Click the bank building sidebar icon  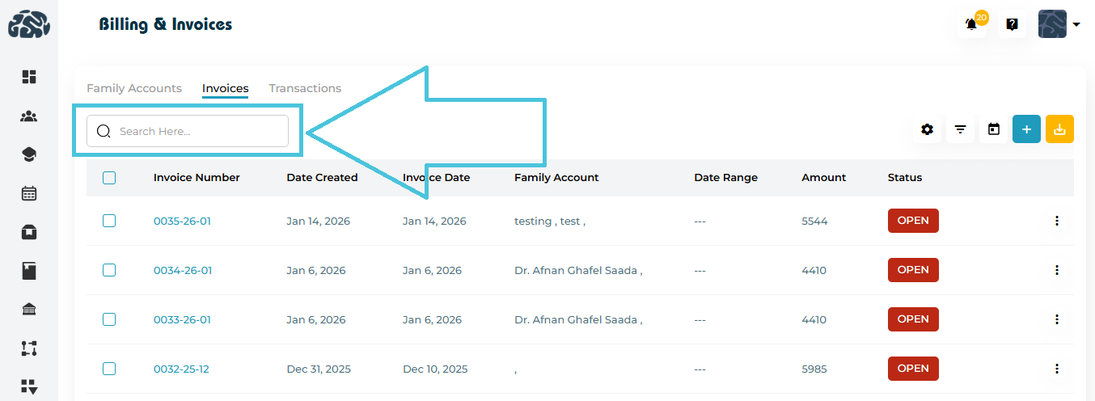tap(29, 310)
